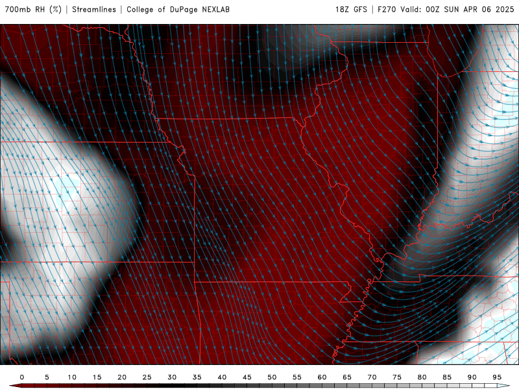This screenshot has height=389, width=519.
Task: Click the '0' colorbar scale label
Action: click(x=22, y=377)
